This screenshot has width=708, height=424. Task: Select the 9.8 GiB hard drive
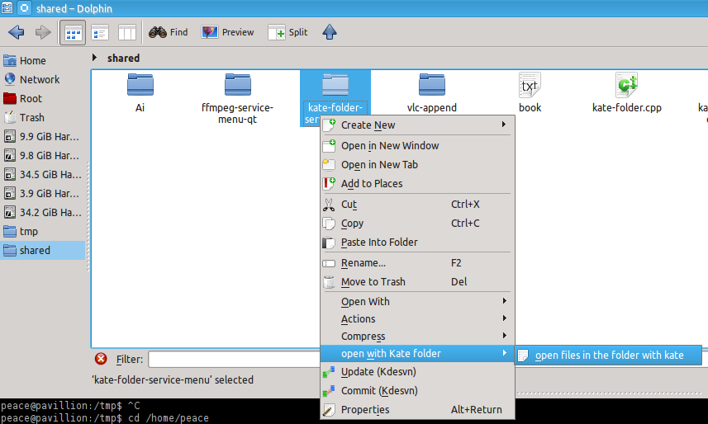43,155
